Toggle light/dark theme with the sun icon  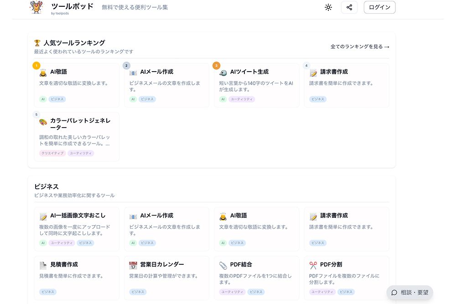328,7
